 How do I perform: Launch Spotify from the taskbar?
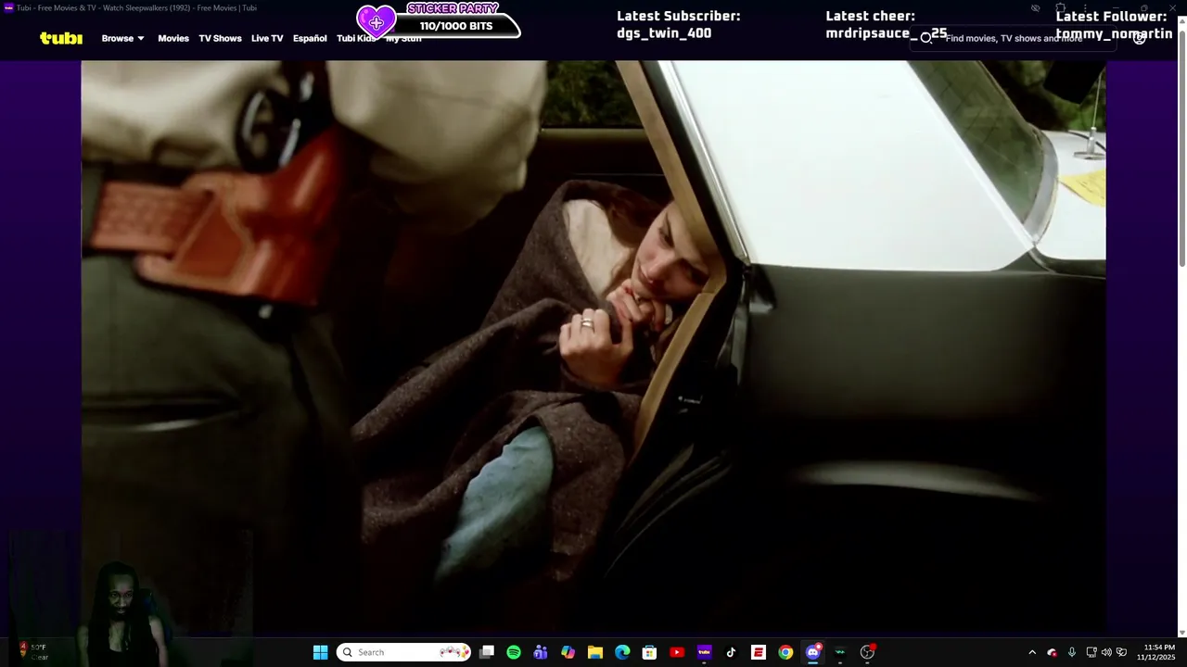[514, 652]
